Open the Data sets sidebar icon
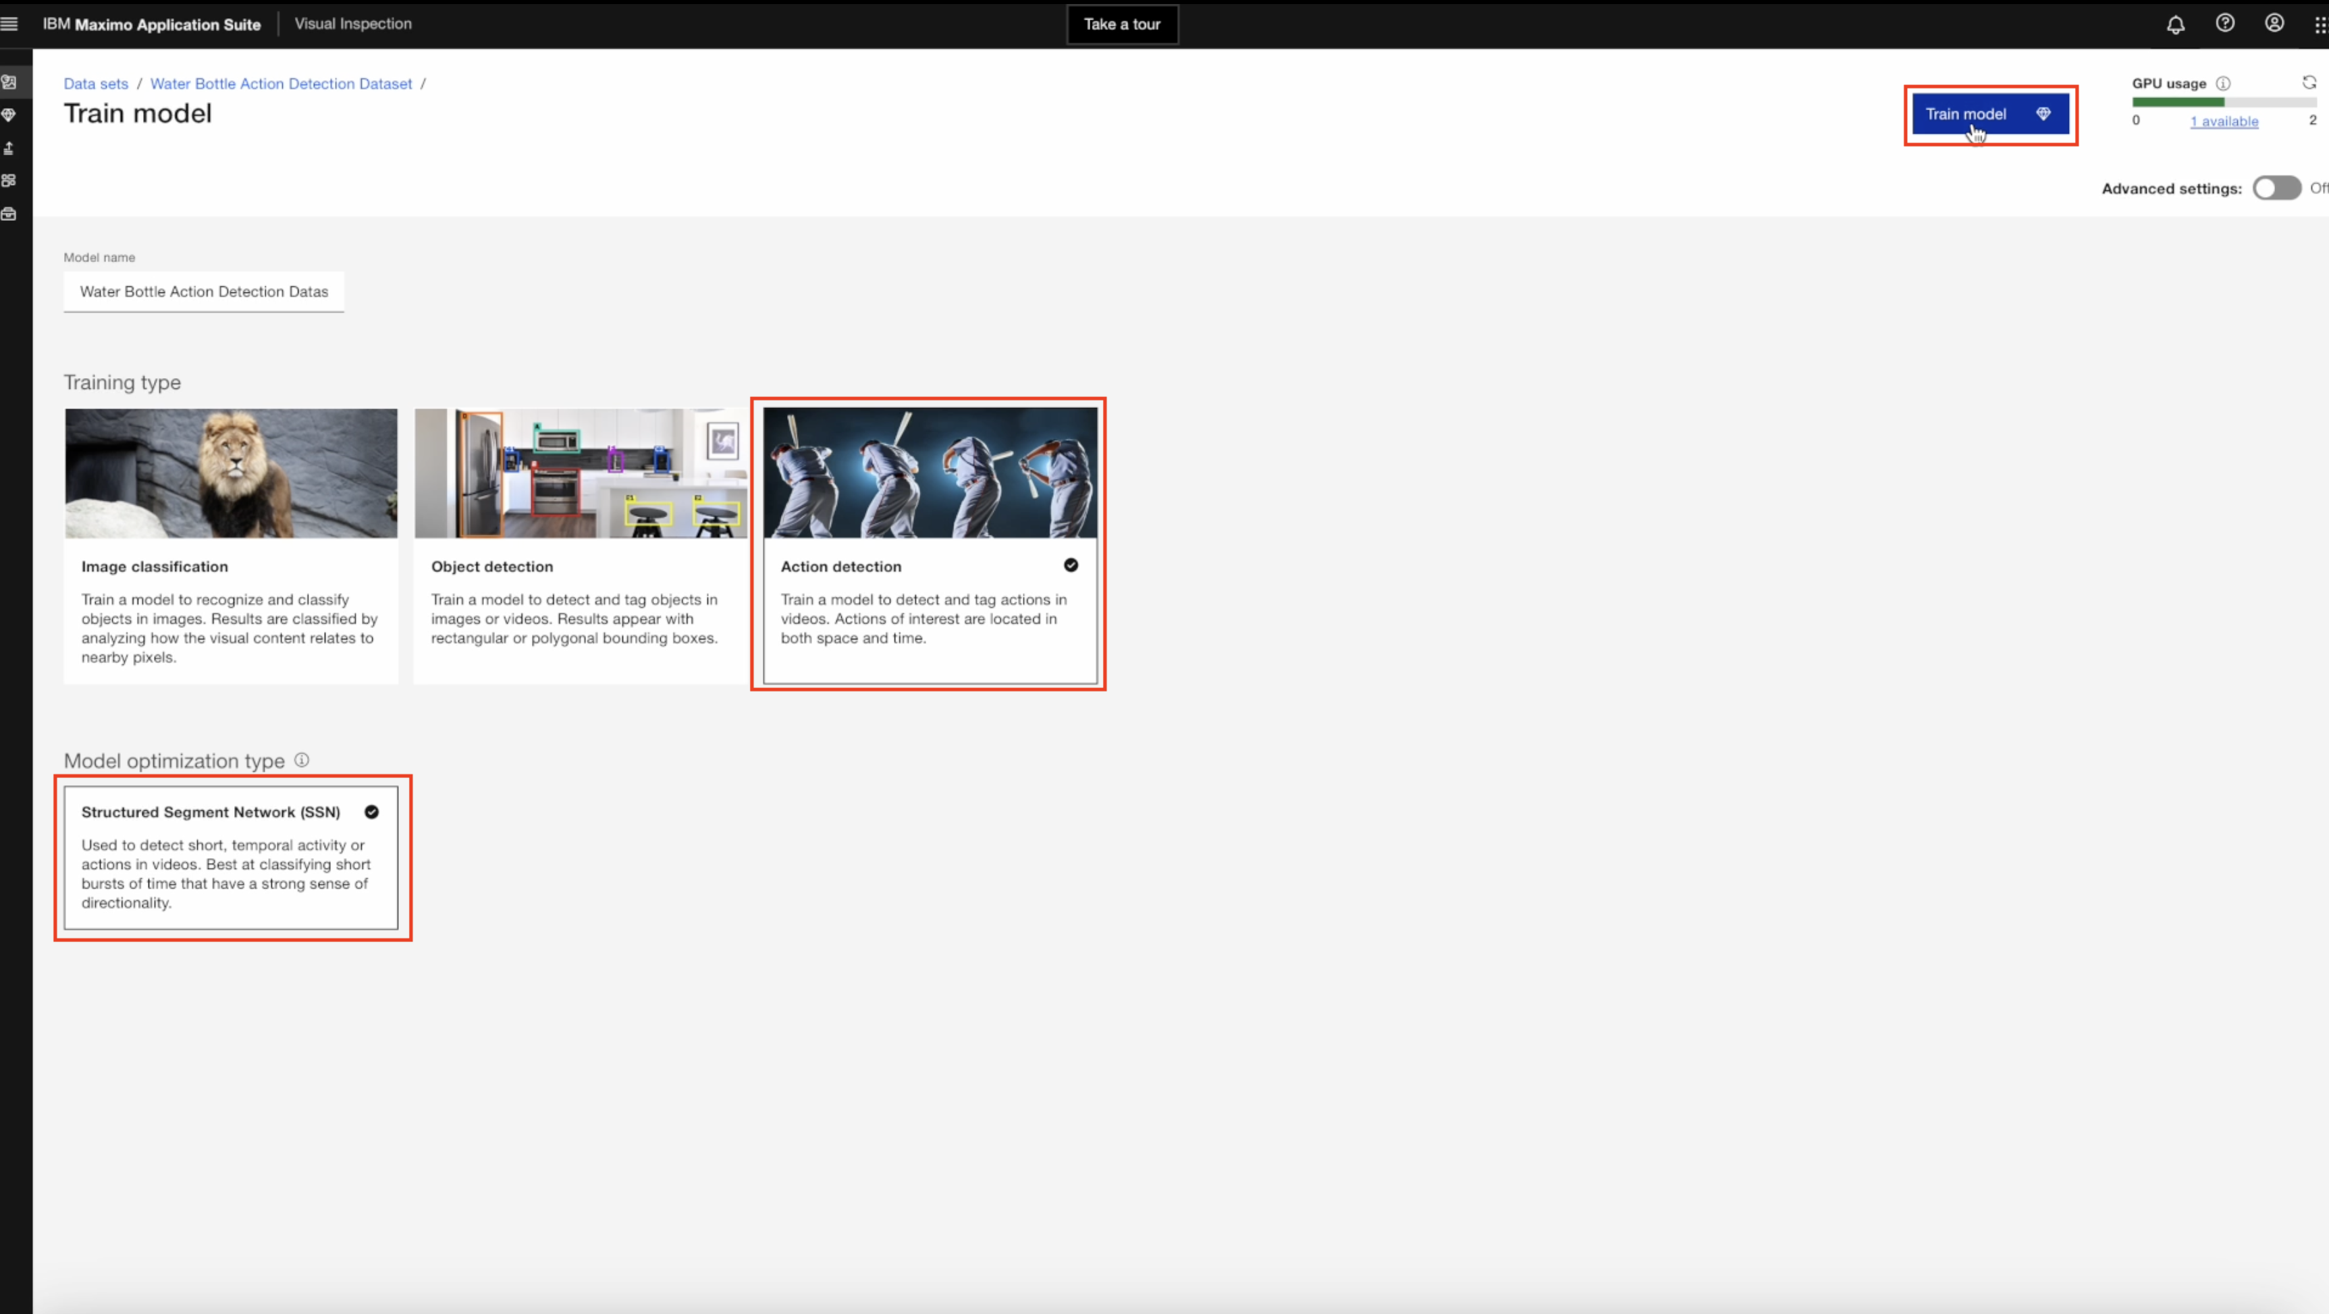The width and height of the screenshot is (2329, 1314). [x=9, y=82]
